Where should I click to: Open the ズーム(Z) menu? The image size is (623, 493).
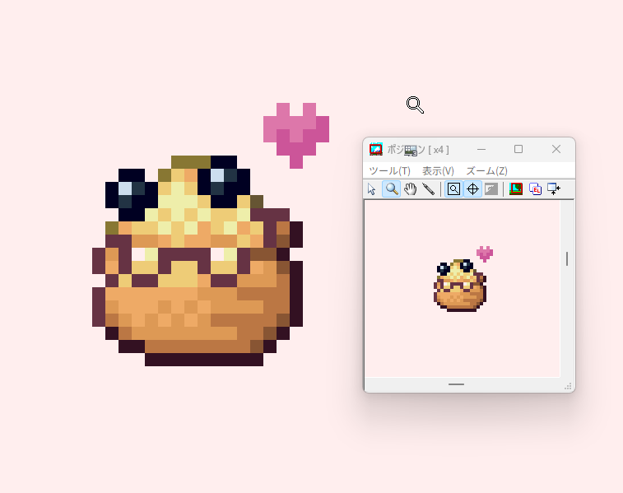pos(486,171)
